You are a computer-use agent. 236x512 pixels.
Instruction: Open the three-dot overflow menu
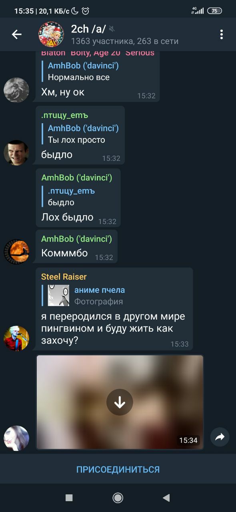[221, 34]
